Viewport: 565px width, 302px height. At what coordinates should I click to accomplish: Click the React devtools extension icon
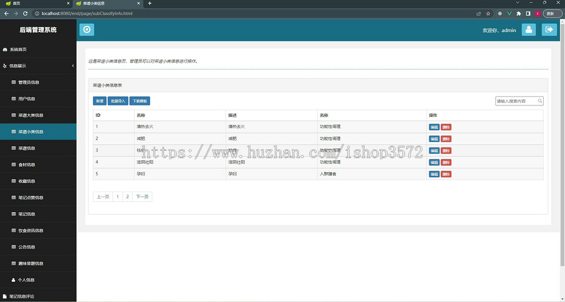click(500, 14)
